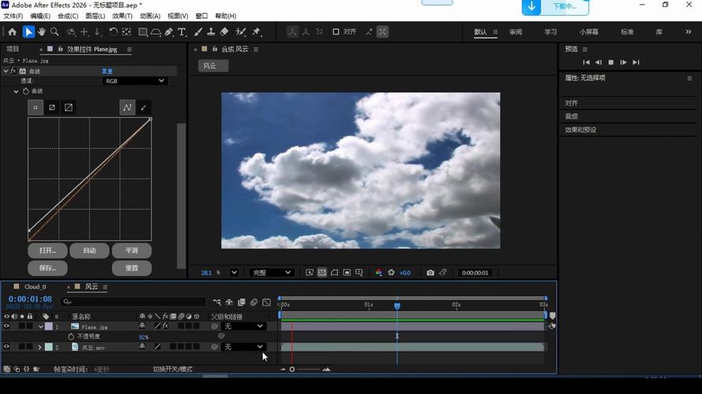Viewport: 702px width, 394px height.
Task: Open composition mini-flowchart icon in timeline
Action: [217, 303]
